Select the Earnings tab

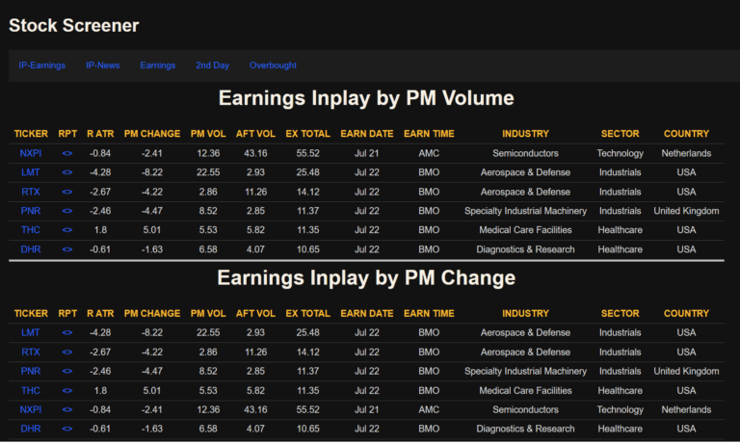click(157, 65)
